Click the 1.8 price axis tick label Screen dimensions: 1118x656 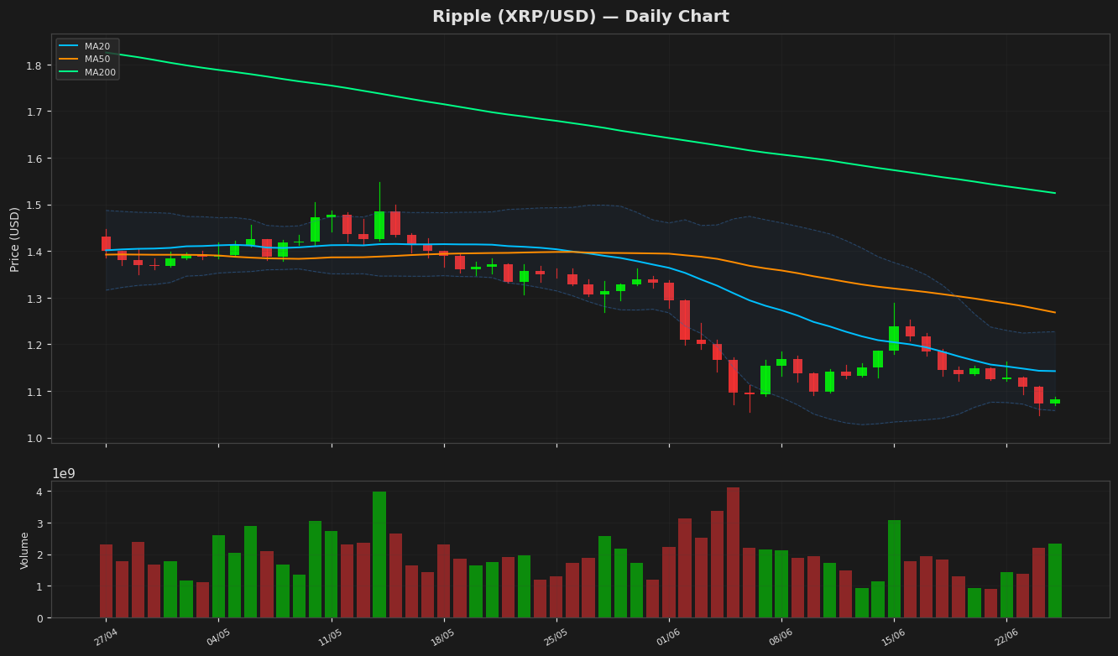[x=34, y=65]
